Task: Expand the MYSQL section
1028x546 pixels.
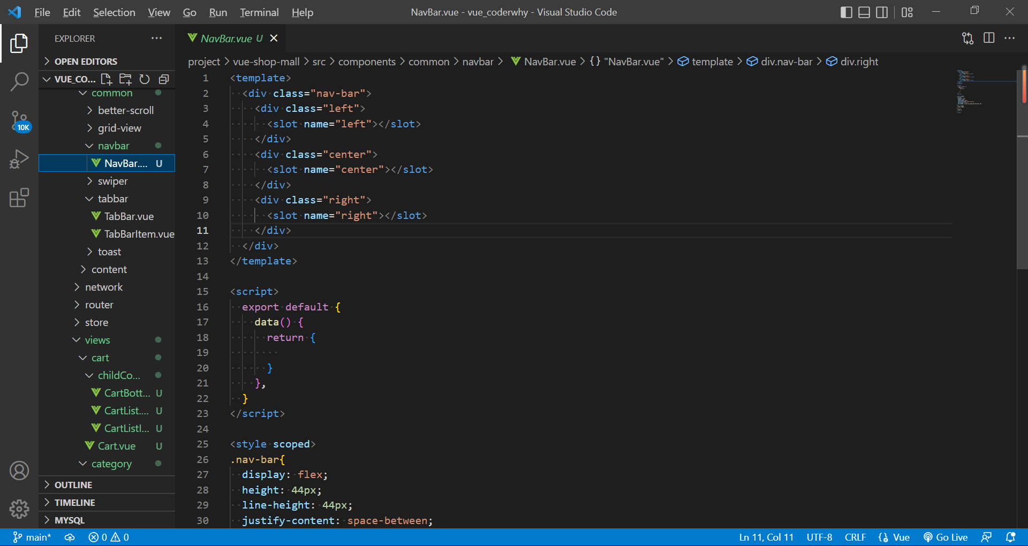Action: 107,520
